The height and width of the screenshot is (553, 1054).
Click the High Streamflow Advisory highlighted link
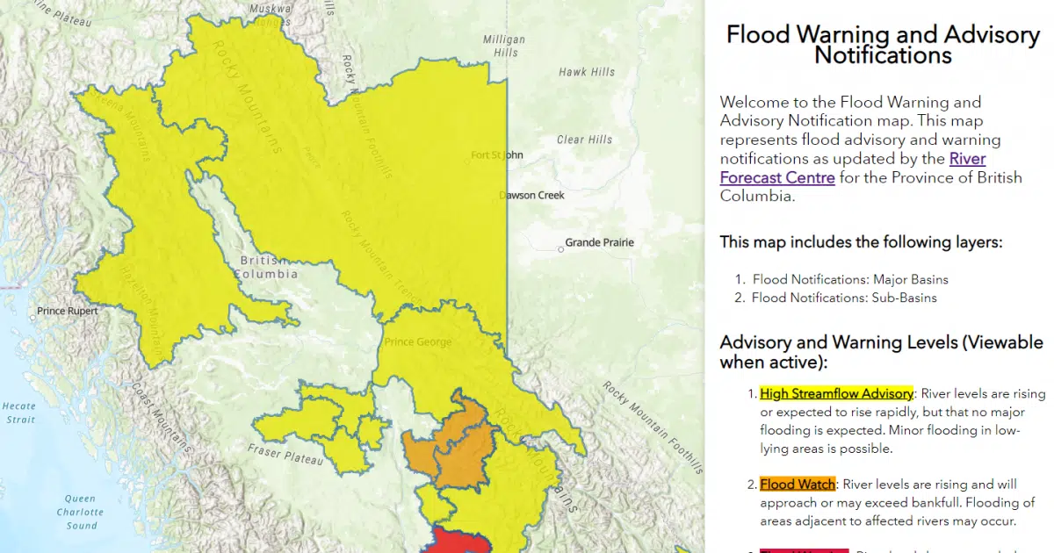pyautogui.click(x=836, y=393)
